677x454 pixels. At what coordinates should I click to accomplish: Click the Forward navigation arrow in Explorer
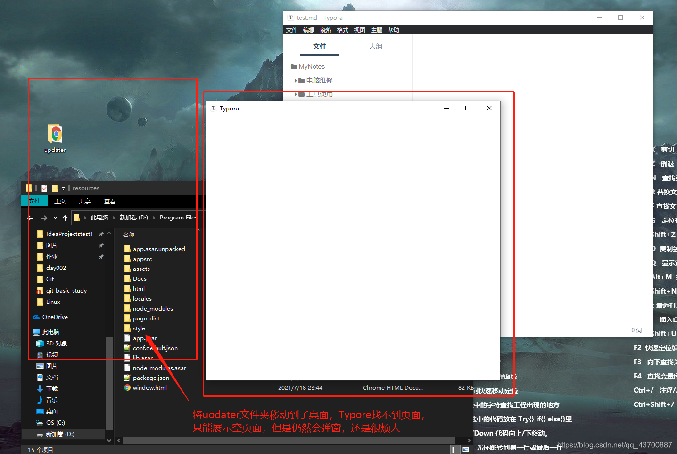[x=44, y=218]
